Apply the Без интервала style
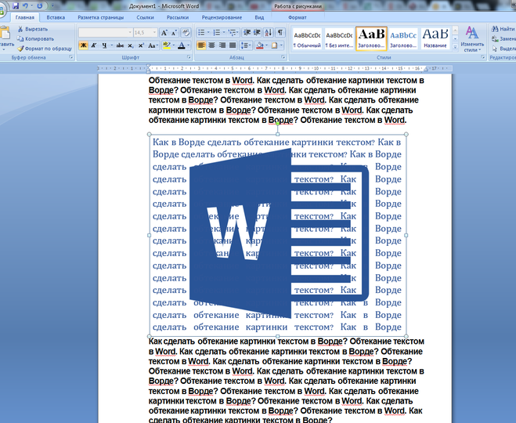 [x=339, y=39]
